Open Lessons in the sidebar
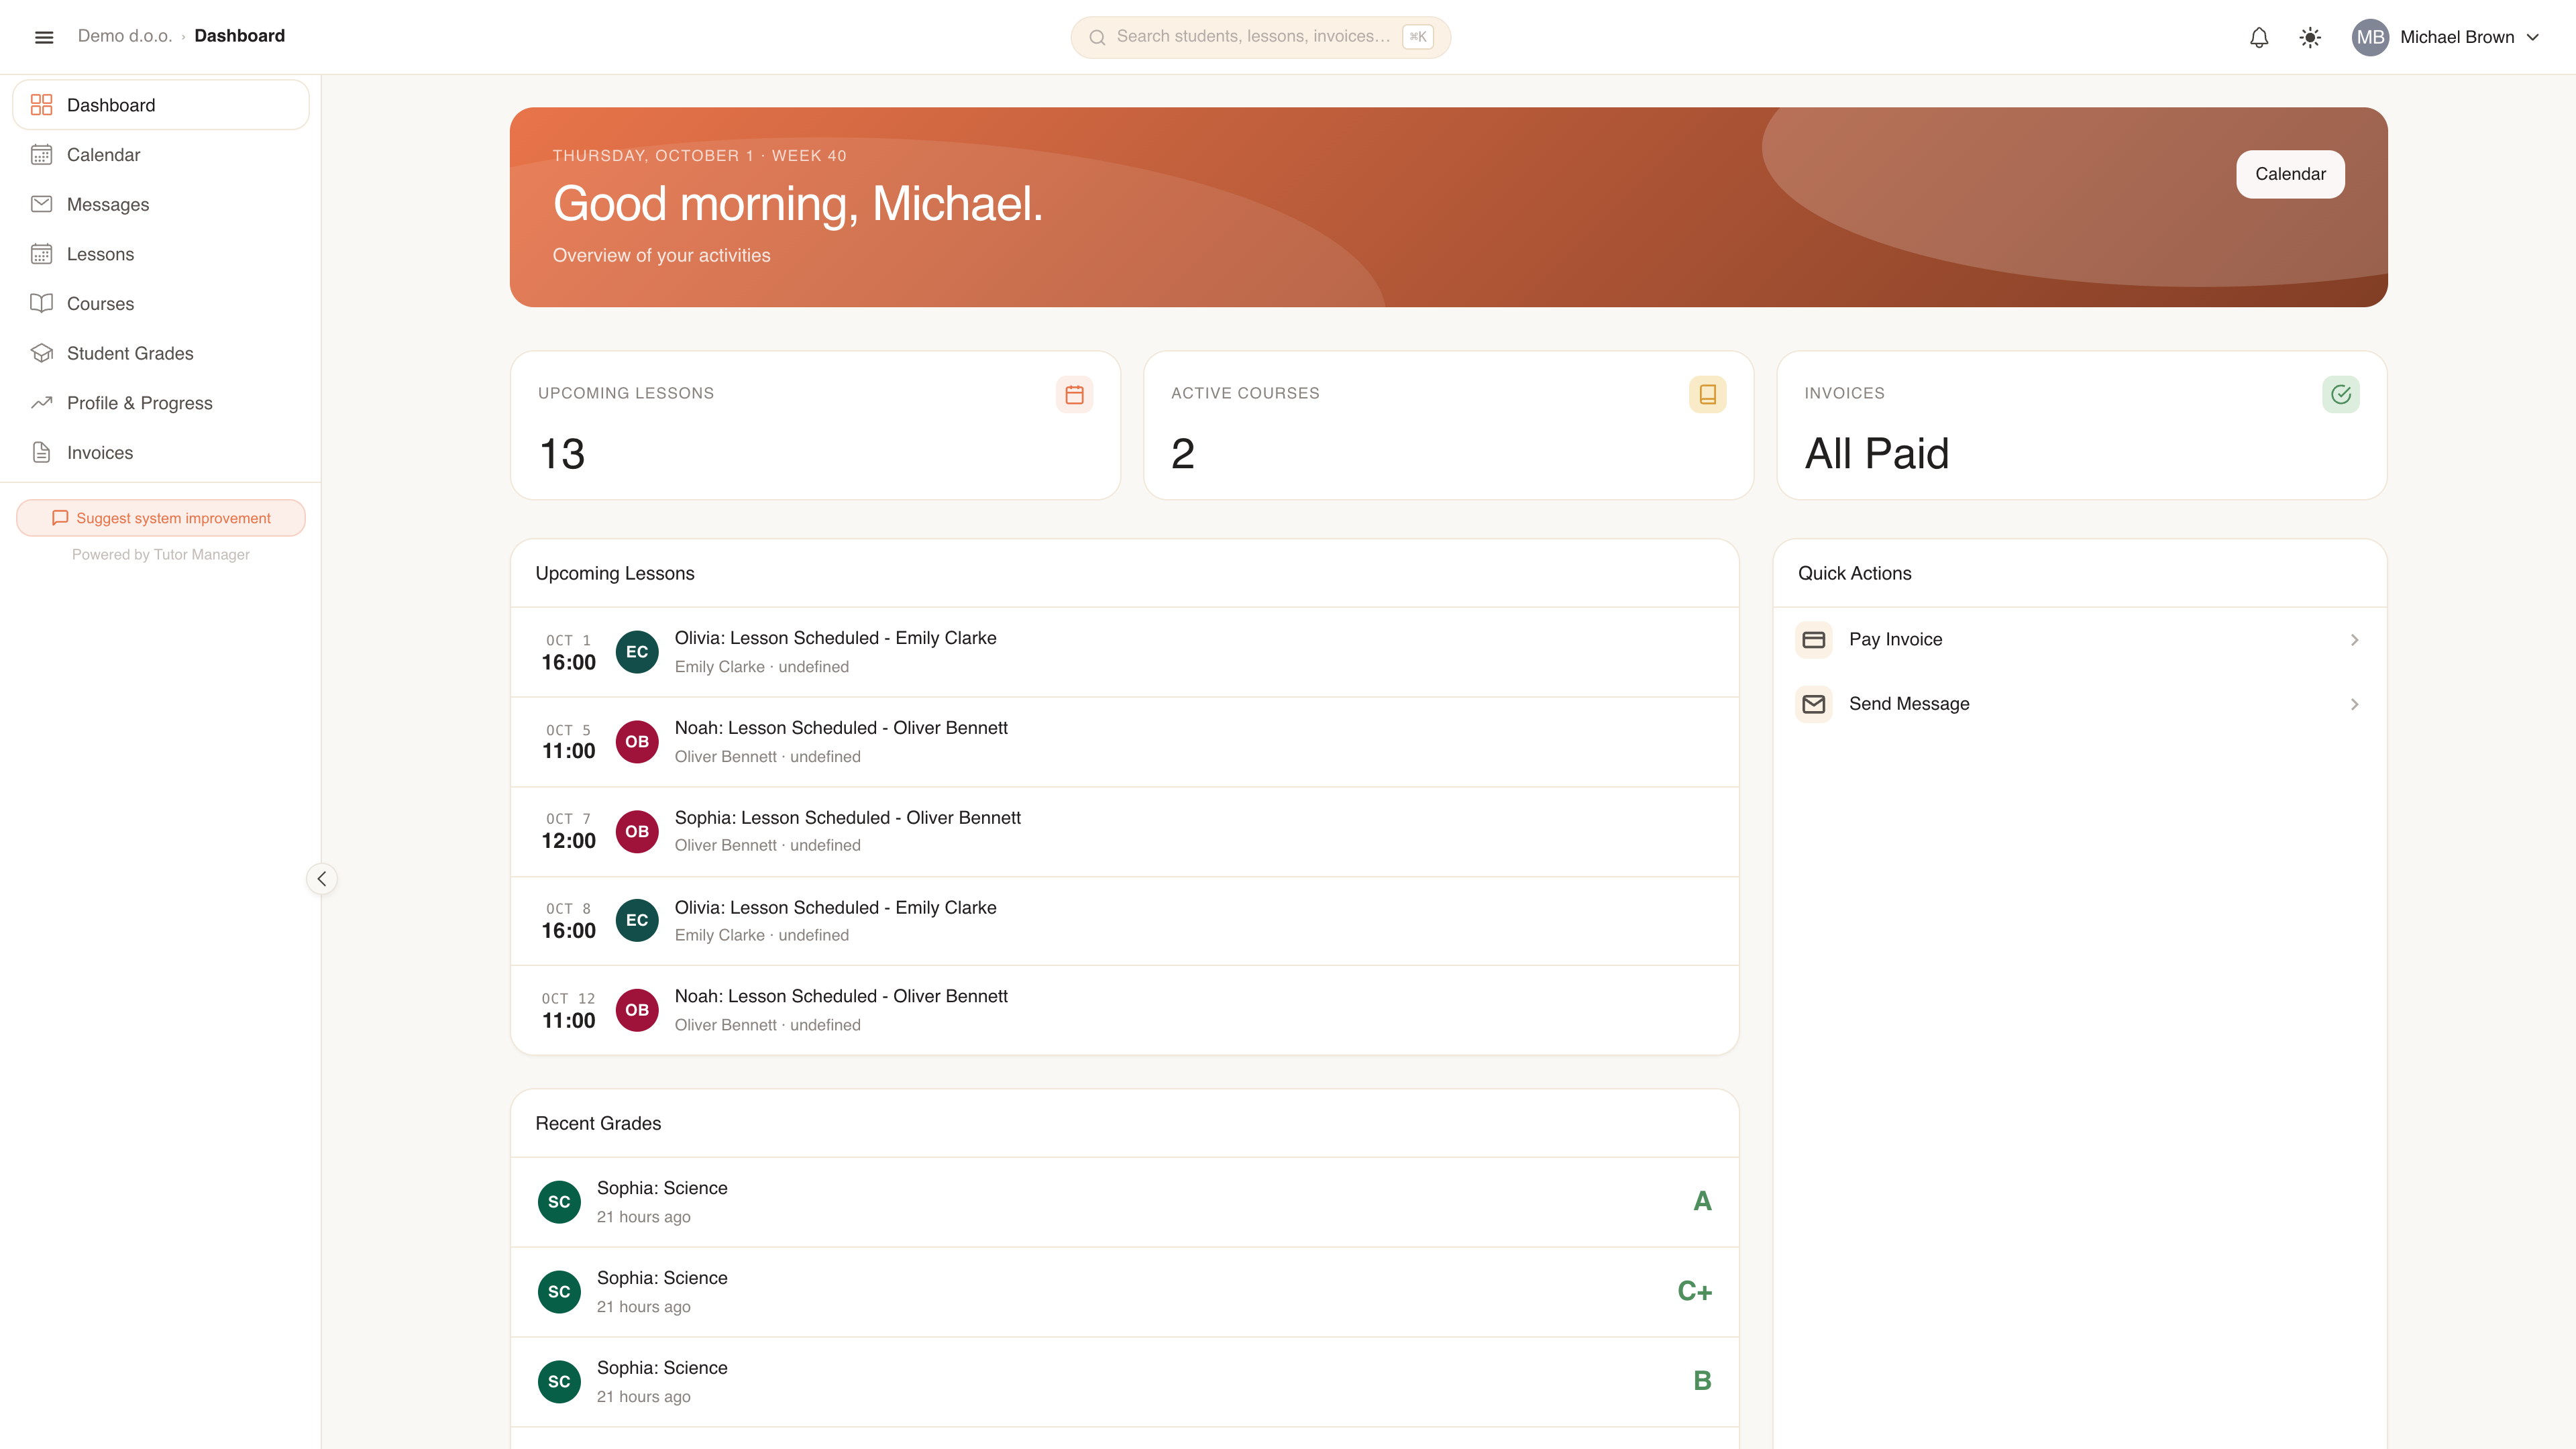This screenshot has width=2576, height=1449. tap(161, 254)
